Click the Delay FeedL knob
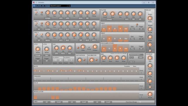Image resolution: width=188 pixels, height=106 pixels. [150, 18]
